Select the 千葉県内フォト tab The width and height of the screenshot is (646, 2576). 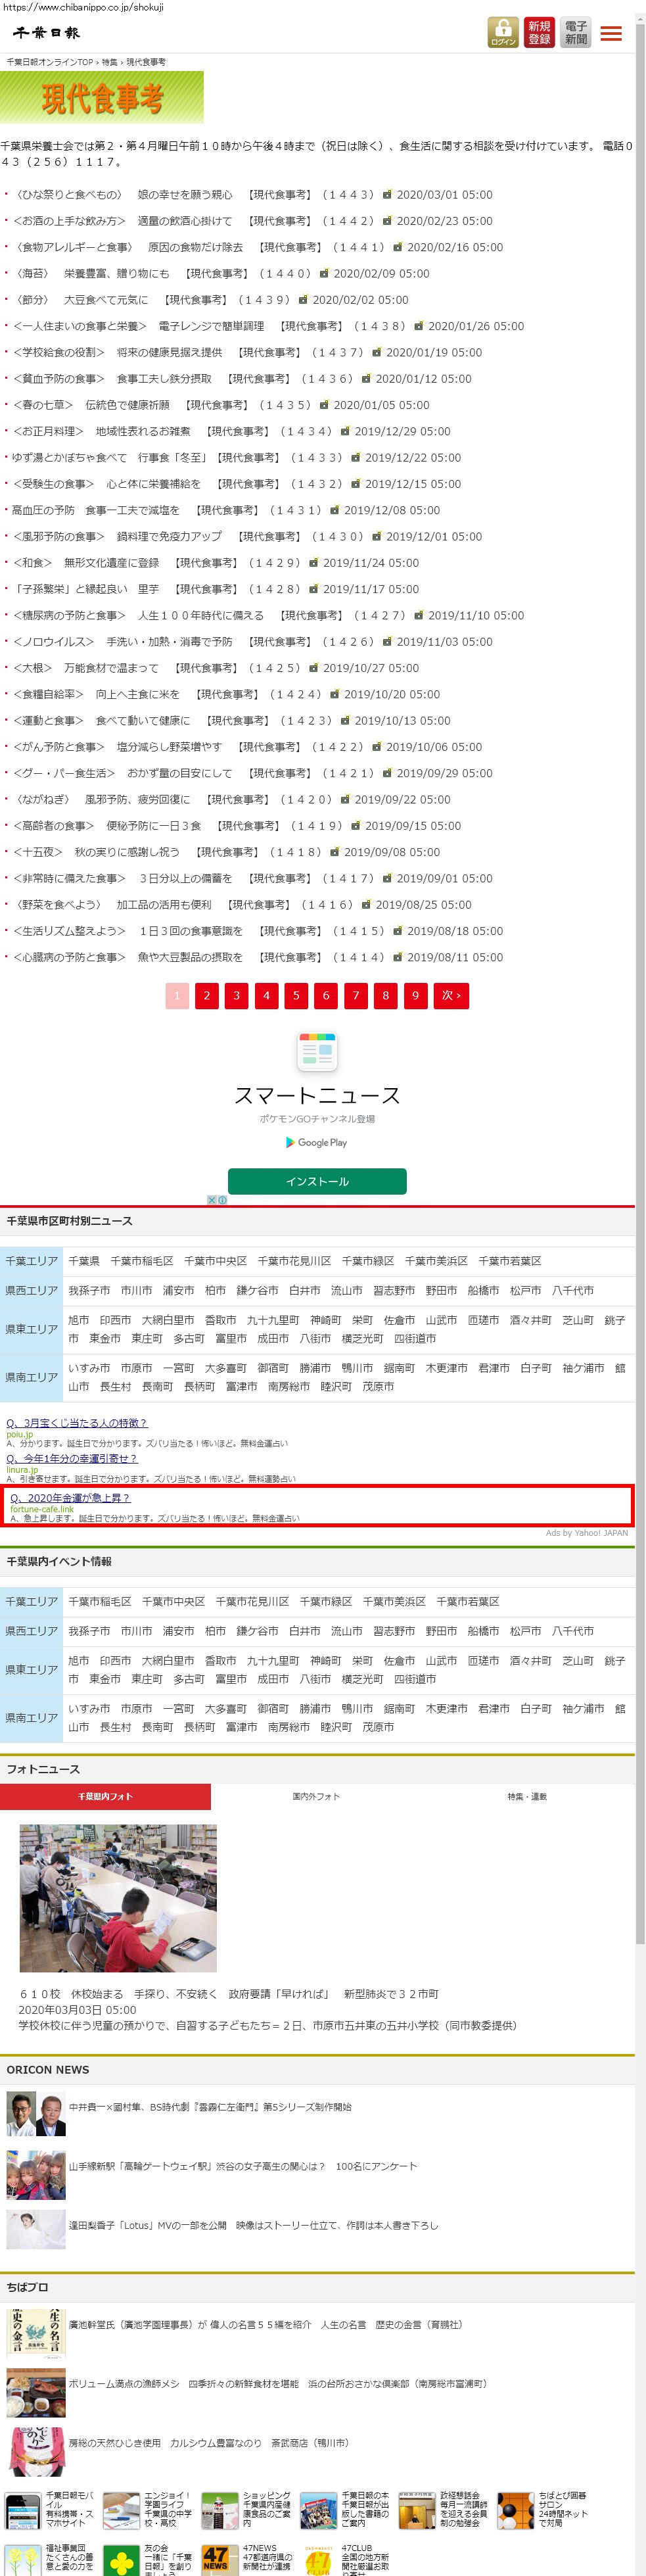coord(105,1796)
